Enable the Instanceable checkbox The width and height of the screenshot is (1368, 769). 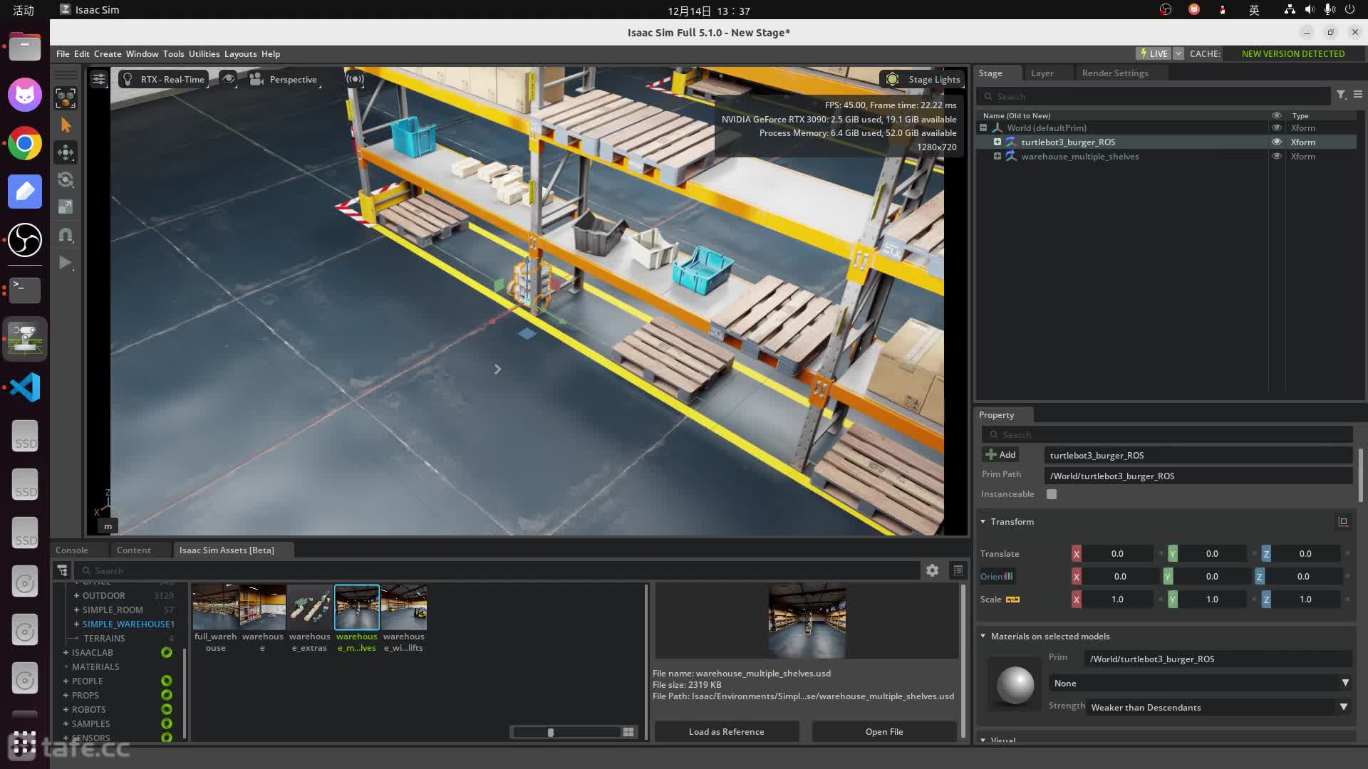tap(1052, 494)
